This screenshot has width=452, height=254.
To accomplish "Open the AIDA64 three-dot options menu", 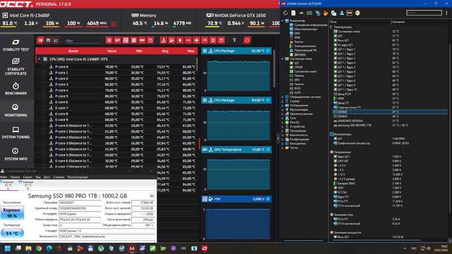I will tap(446, 13).
